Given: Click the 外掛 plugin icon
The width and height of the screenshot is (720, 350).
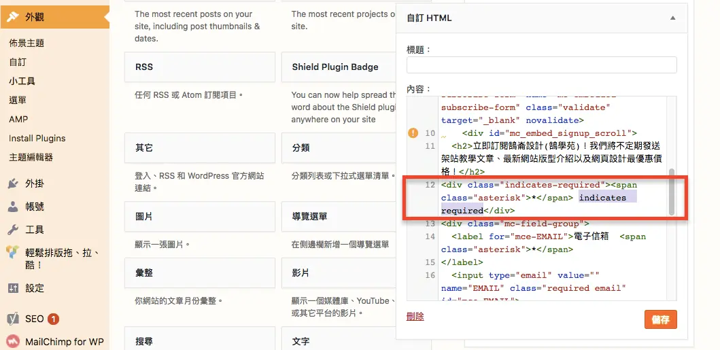Looking at the screenshot, I should 13,184.
